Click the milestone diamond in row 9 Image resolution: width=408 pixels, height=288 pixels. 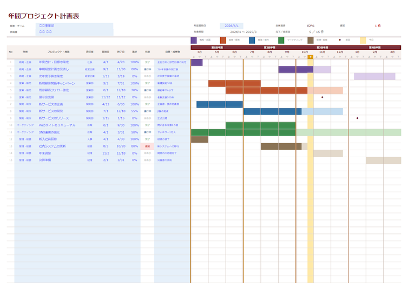(357, 118)
